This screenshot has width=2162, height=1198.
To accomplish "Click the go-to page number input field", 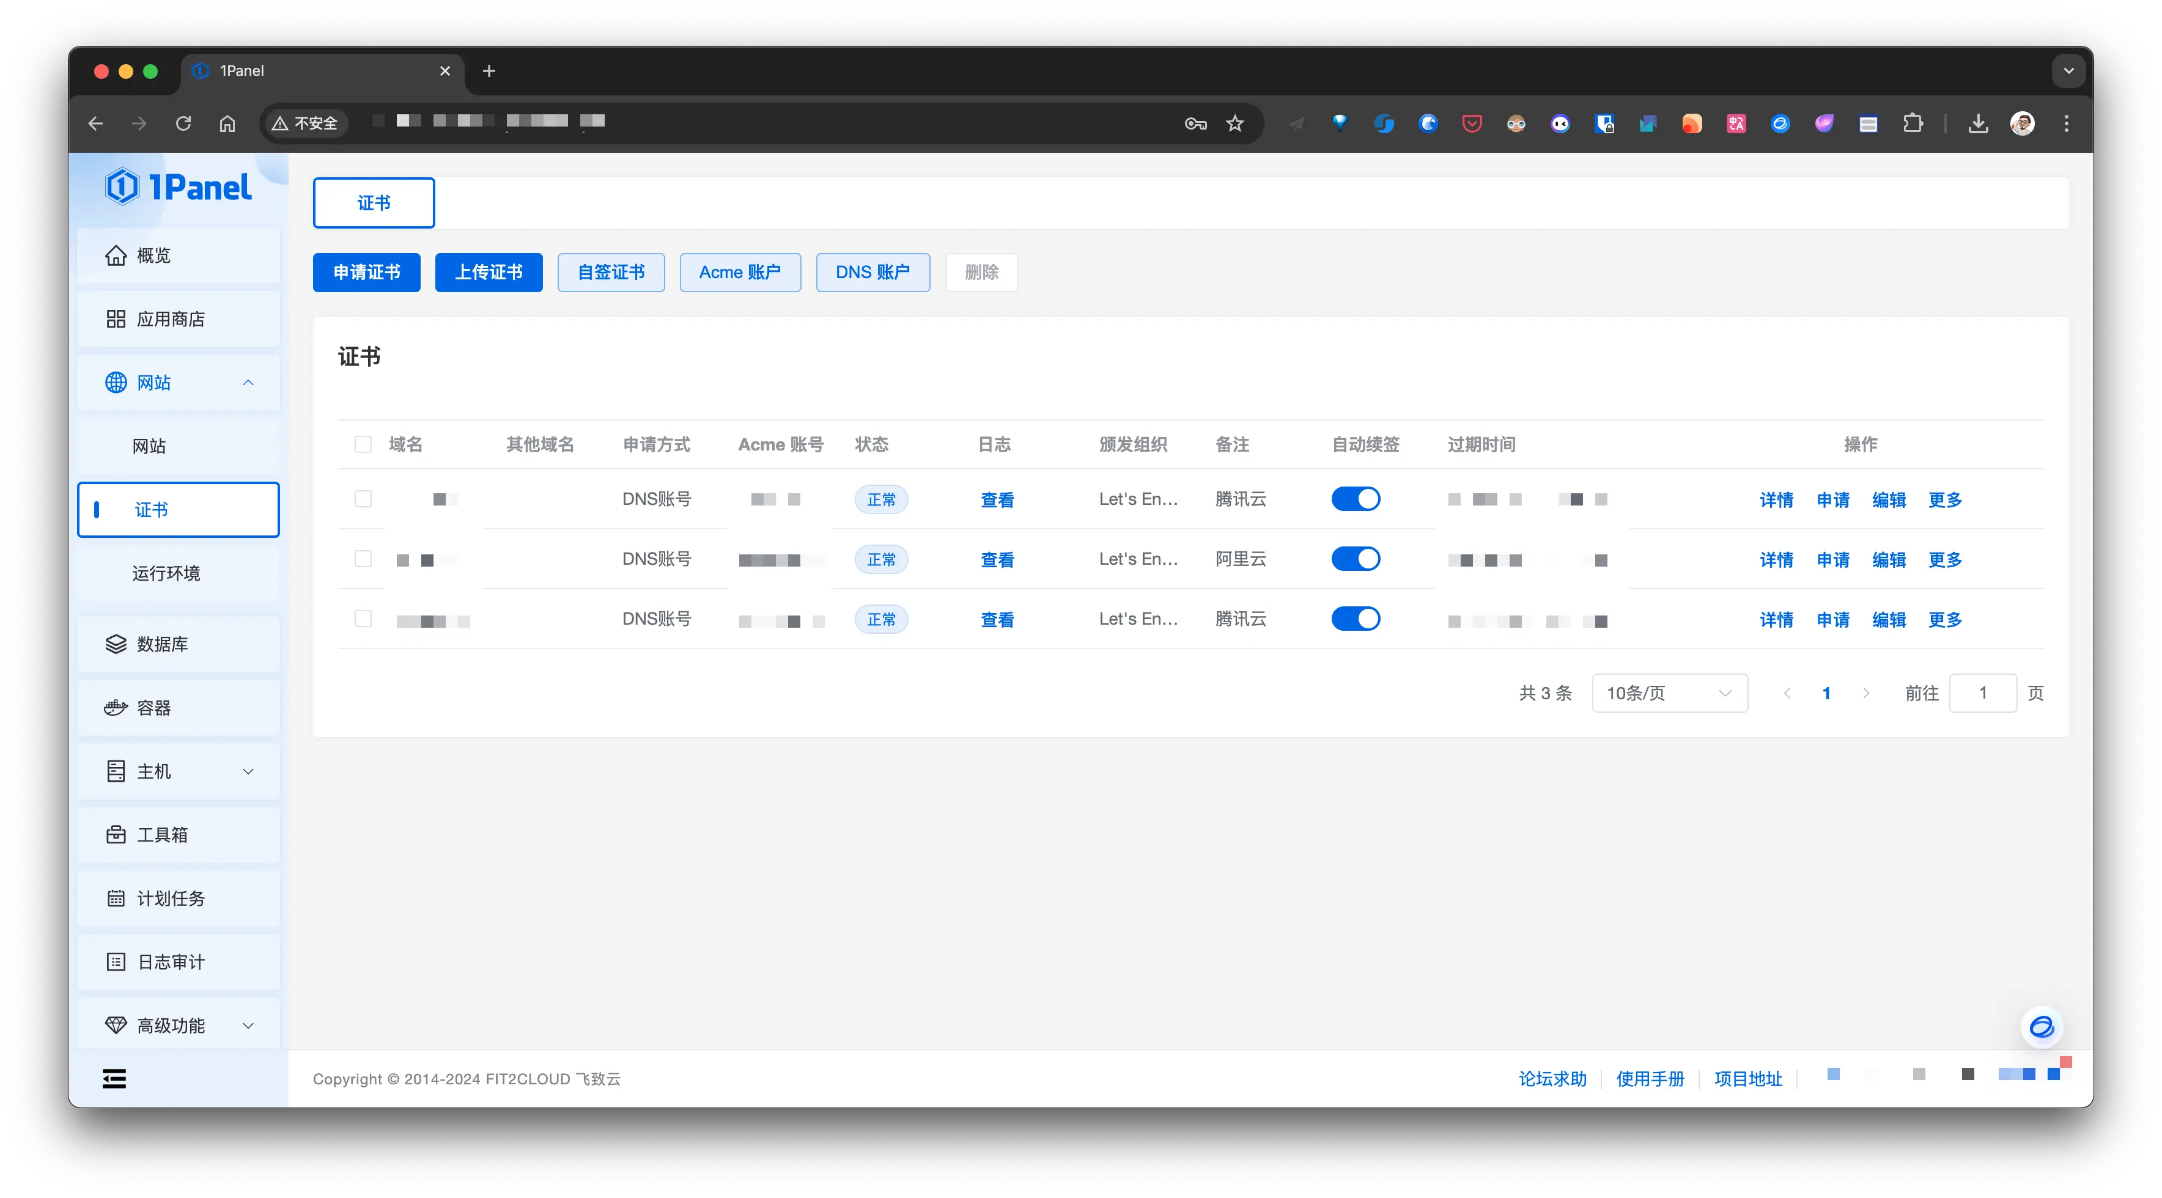I will (1982, 693).
